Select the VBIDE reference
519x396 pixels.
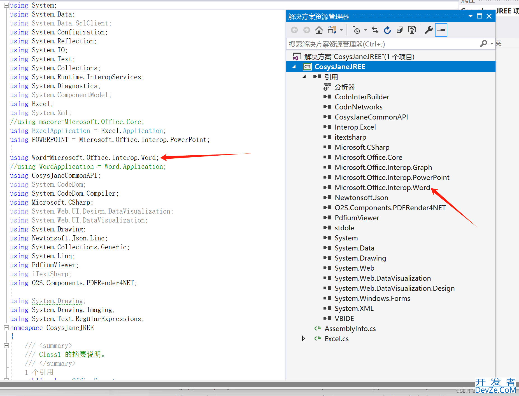point(344,318)
